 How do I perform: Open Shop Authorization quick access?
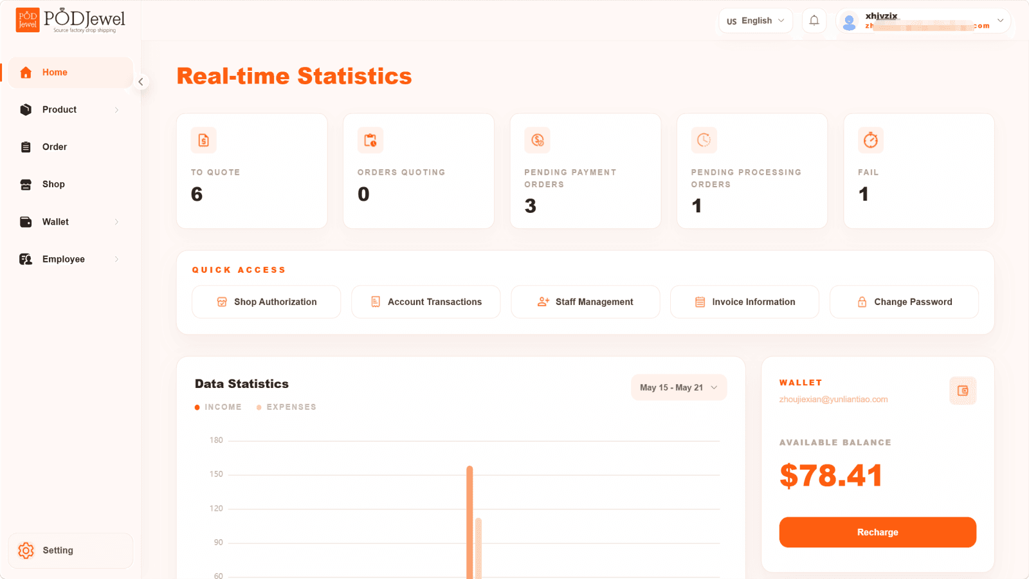click(x=266, y=302)
